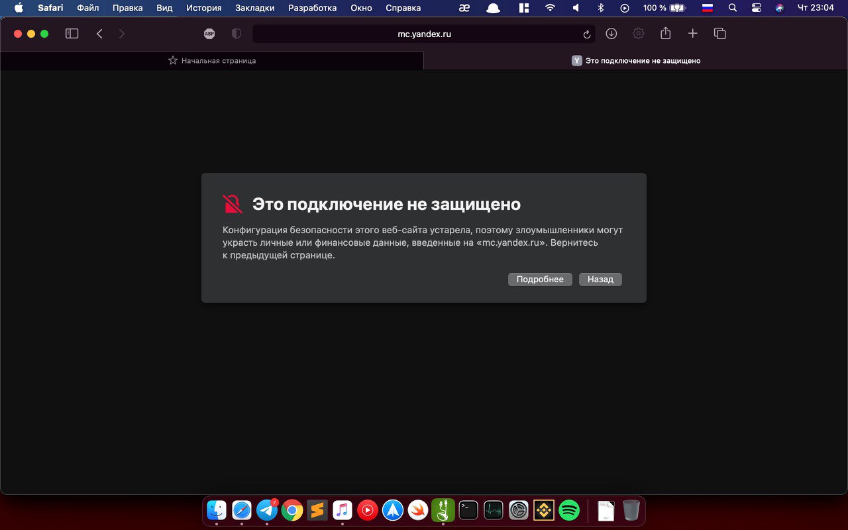This screenshot has height=530, width=848.
Task: Open the ABP ad blocker extension
Action: pyautogui.click(x=209, y=34)
